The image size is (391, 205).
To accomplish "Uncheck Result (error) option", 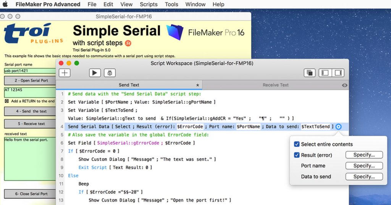I will pos(297,155).
